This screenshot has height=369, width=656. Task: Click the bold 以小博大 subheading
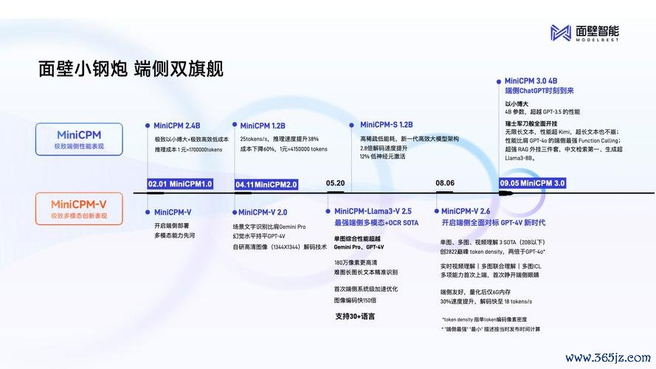(517, 104)
